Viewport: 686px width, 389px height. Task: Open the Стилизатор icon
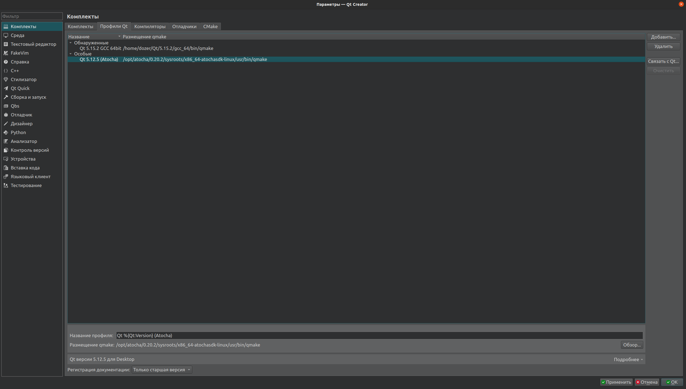click(x=6, y=79)
